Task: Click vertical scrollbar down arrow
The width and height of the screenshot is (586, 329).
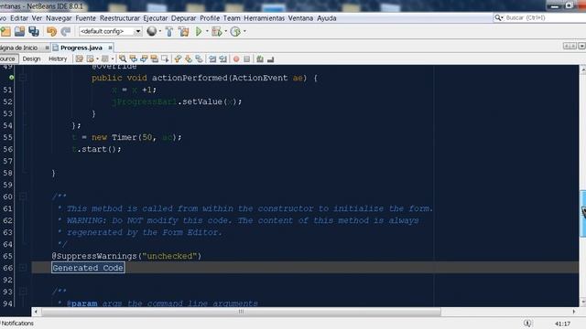Action: click(x=582, y=302)
